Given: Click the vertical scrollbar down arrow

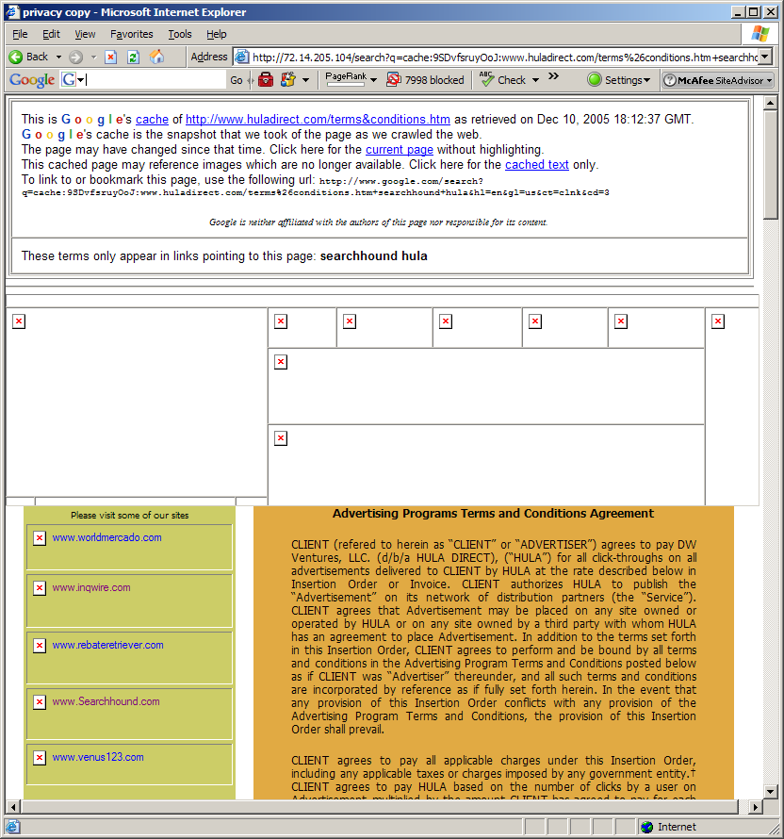Looking at the screenshot, I should pyautogui.click(x=770, y=791).
